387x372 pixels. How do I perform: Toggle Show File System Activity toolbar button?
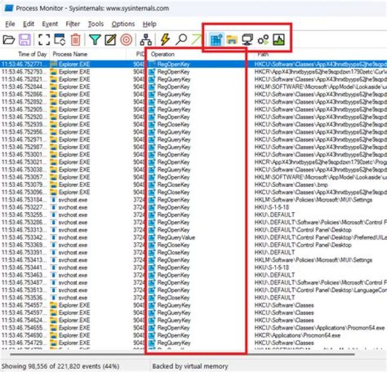[x=232, y=39]
